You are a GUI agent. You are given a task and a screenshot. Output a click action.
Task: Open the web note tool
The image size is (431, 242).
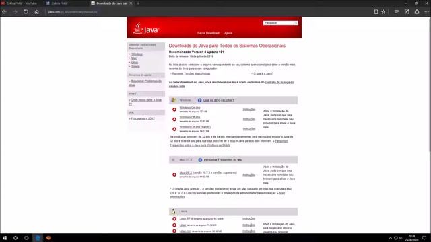(x=407, y=12)
